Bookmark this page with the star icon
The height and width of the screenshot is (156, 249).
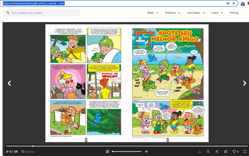point(234,3)
